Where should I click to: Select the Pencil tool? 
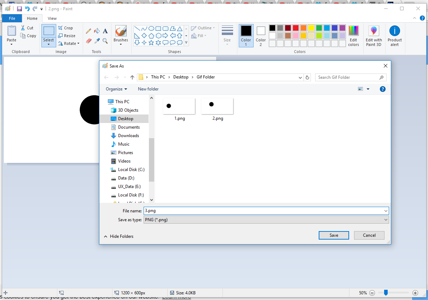pyautogui.click(x=88, y=31)
